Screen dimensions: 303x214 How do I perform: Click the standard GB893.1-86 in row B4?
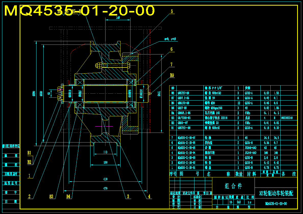(x=184, y=113)
